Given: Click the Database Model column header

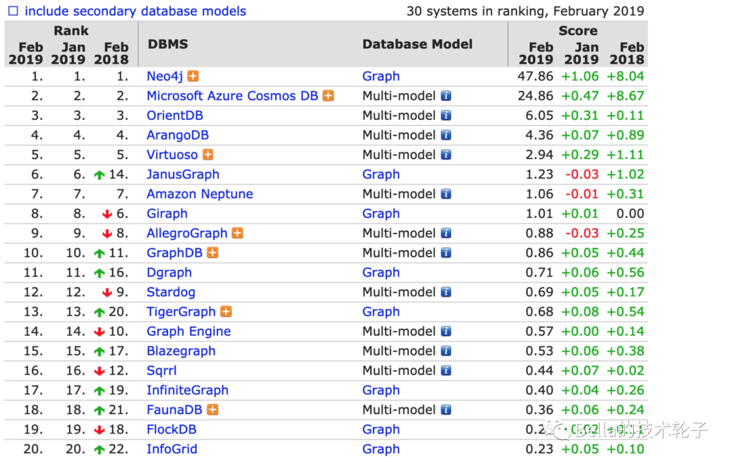Looking at the screenshot, I should click(418, 44).
